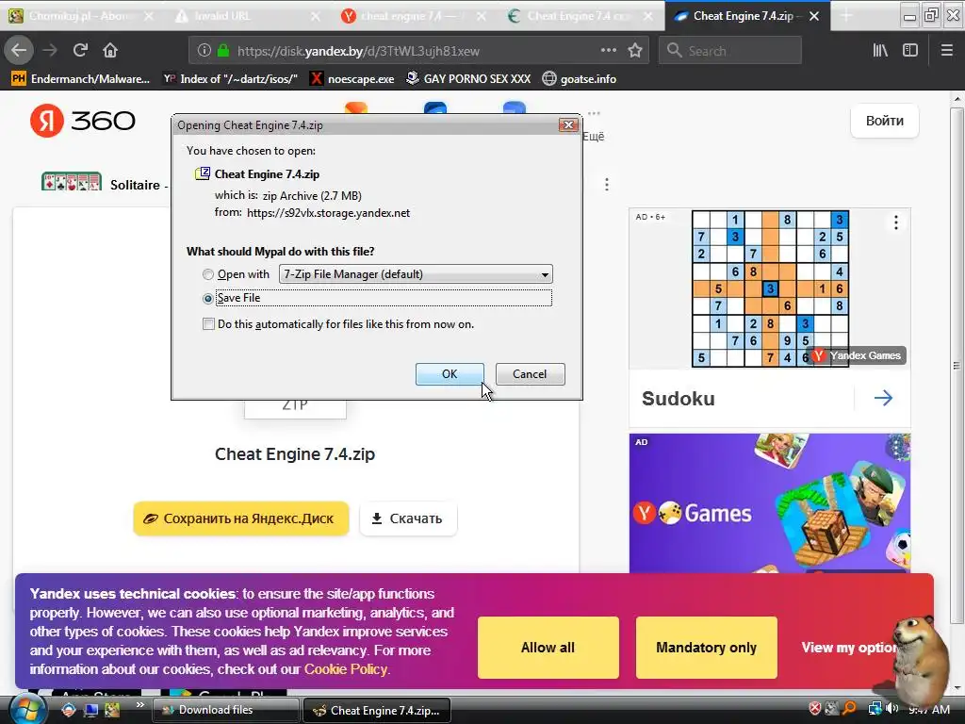Click the Solitaire cards icon
This screenshot has height=724, width=965.
coord(72,182)
